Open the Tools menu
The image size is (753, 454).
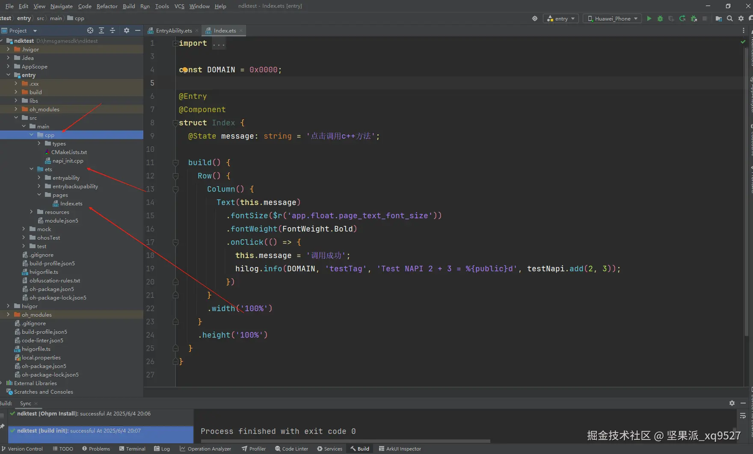point(162,6)
